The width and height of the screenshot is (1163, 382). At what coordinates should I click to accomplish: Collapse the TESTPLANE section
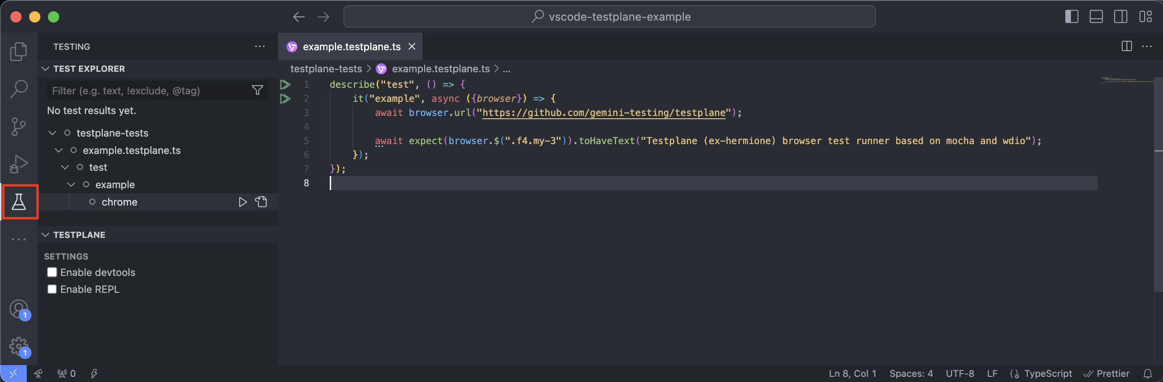tap(46, 235)
